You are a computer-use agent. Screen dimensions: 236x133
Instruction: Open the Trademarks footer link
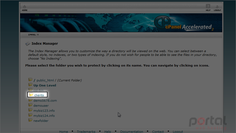click(x=86, y=131)
